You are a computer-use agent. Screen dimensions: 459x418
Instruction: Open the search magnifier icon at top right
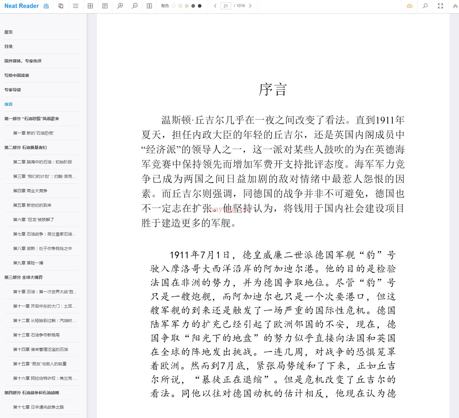425,6
